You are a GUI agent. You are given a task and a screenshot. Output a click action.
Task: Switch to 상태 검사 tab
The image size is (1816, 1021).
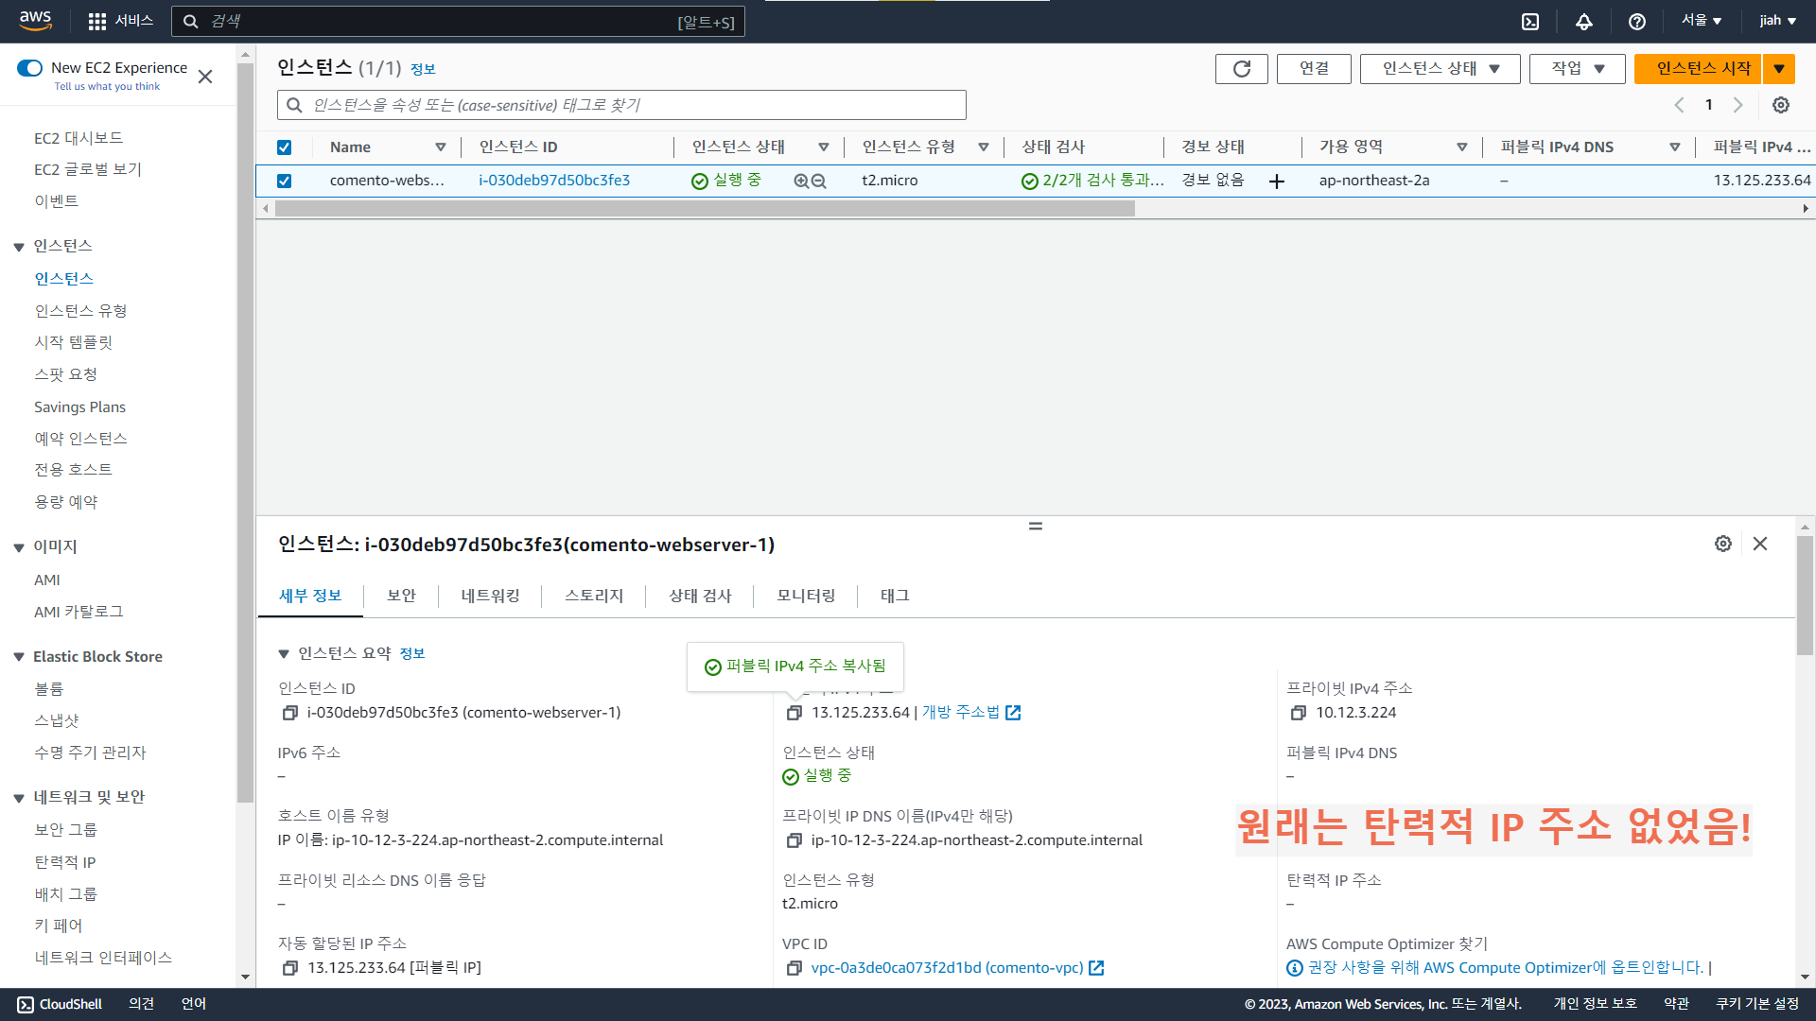point(700,596)
